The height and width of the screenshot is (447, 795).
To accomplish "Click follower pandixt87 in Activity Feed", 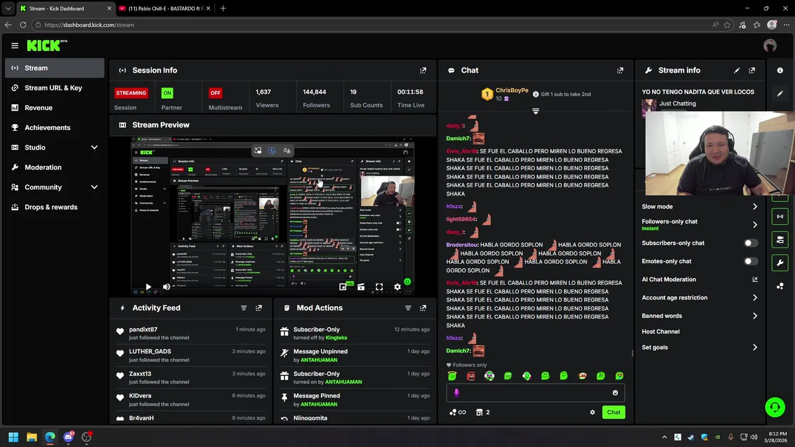I will [x=143, y=330].
